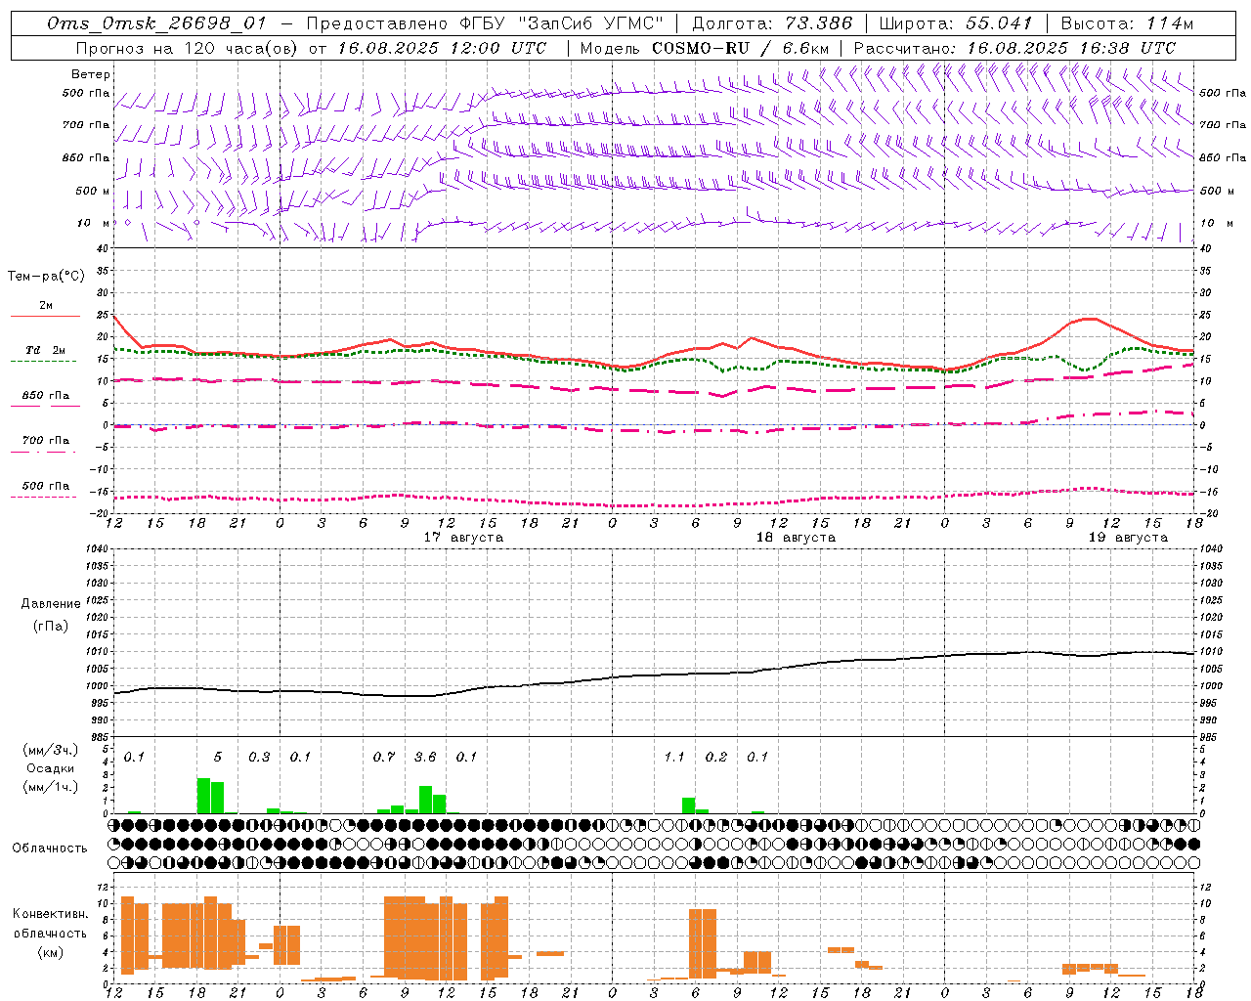Click the Давление panel label
The image size is (1251, 1001).
(51, 604)
